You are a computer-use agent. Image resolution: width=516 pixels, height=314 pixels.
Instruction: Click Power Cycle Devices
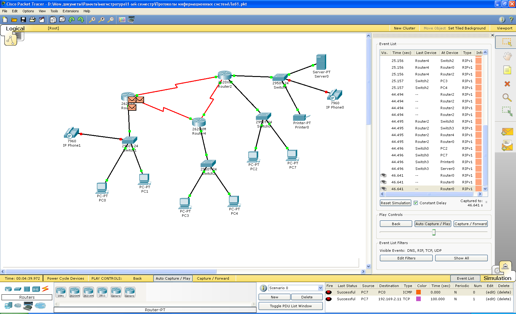pos(65,278)
